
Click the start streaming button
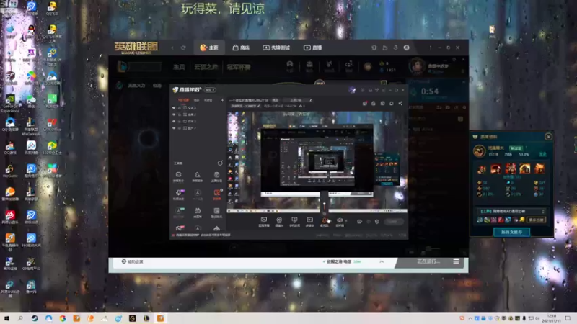coord(393,222)
